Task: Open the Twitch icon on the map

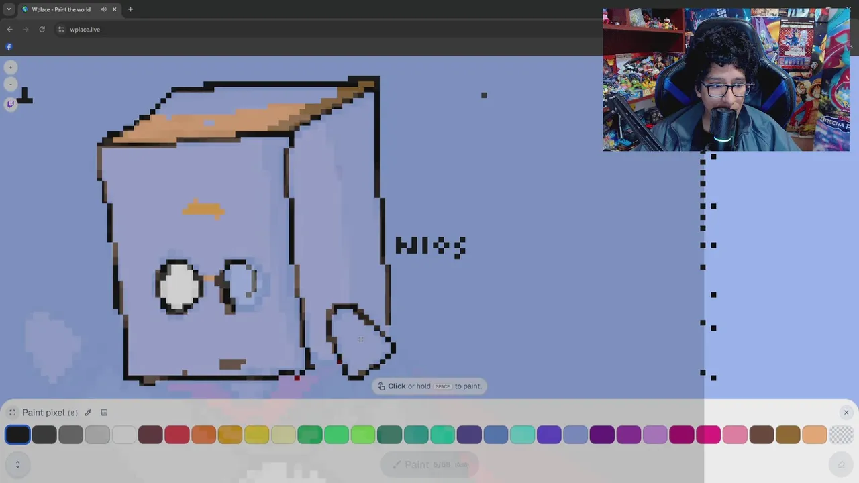Action: click(x=10, y=103)
